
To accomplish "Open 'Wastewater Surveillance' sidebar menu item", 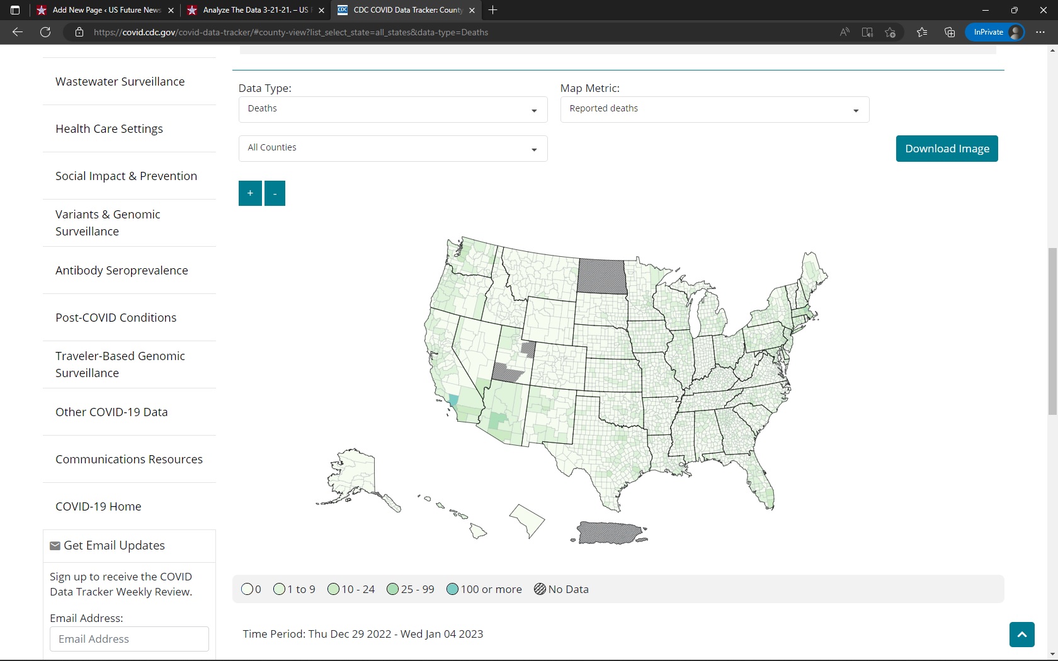I will click(120, 82).
